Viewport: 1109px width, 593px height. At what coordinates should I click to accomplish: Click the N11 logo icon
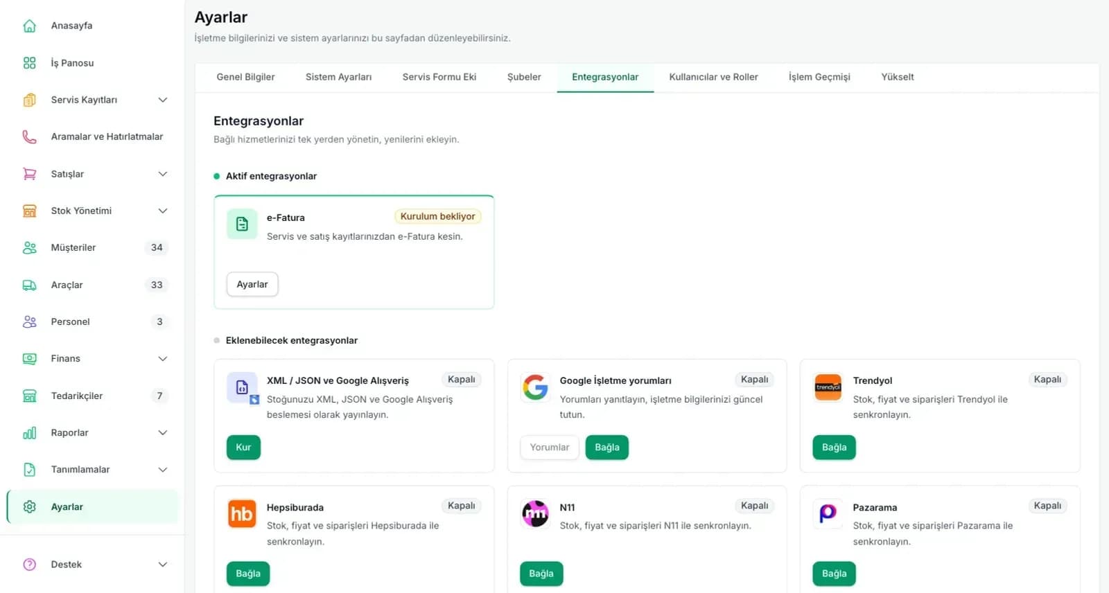(x=535, y=514)
